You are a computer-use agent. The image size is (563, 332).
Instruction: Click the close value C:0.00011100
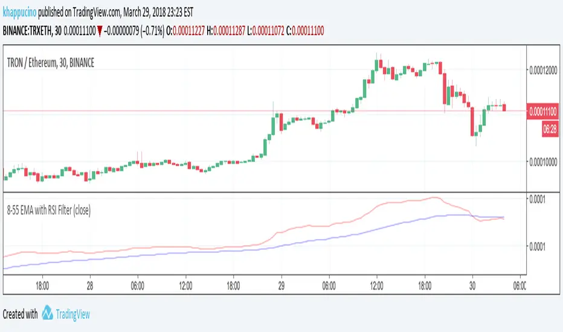305,31
